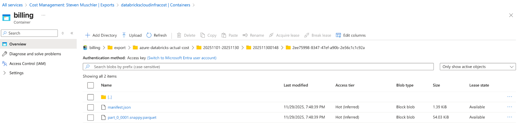Check the part_0_0001.snappy.parquet checkbox
The height and width of the screenshot is (124, 519).
pyautogui.click(x=91, y=118)
